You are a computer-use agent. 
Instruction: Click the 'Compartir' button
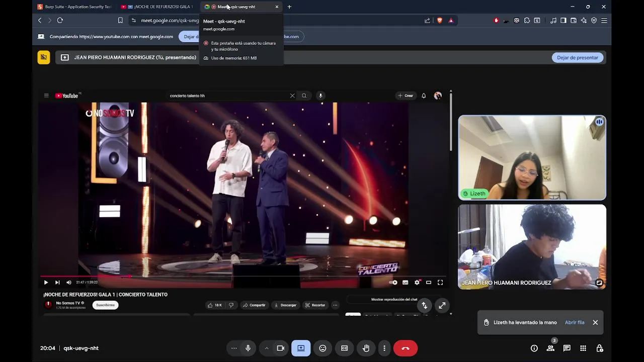pyautogui.click(x=254, y=305)
